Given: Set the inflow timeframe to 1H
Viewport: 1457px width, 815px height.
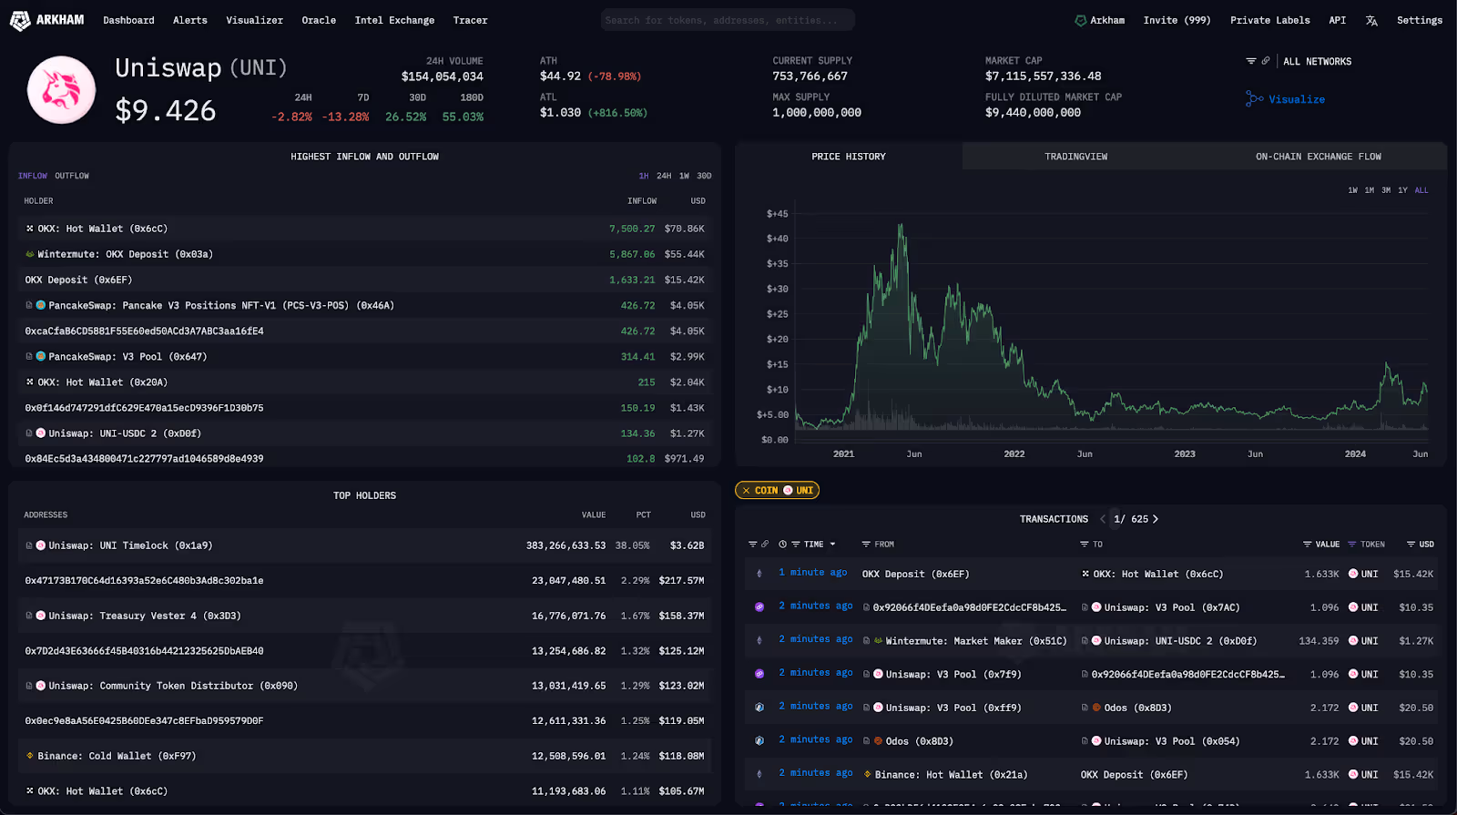Looking at the screenshot, I should click(x=644, y=176).
